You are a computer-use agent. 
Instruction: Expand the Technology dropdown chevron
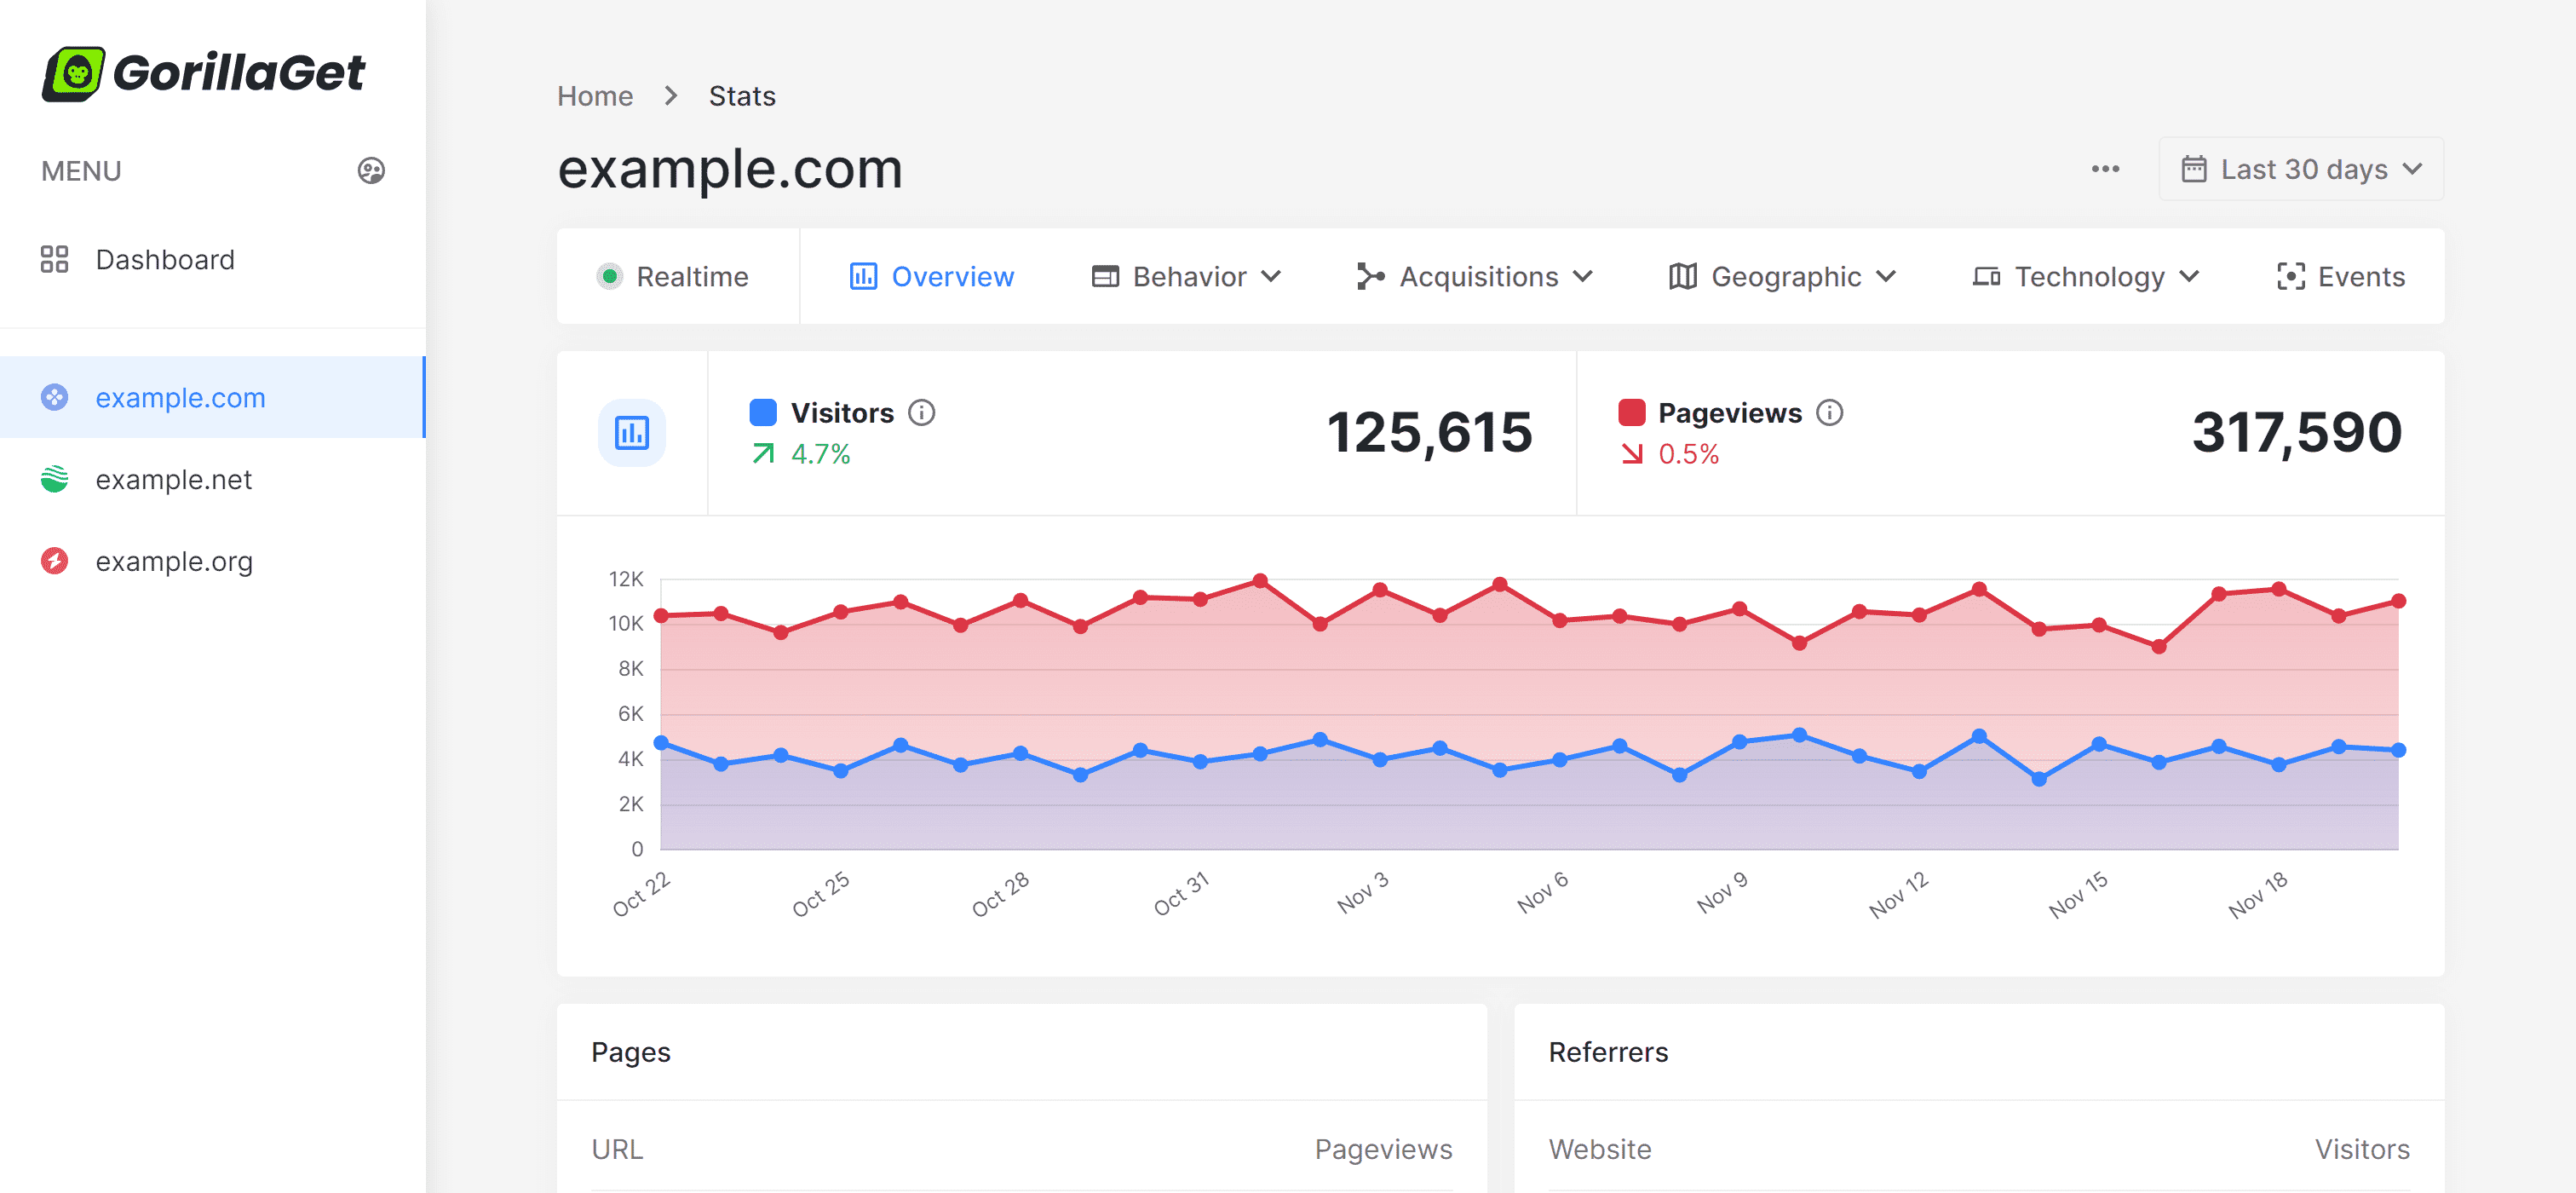point(2189,276)
